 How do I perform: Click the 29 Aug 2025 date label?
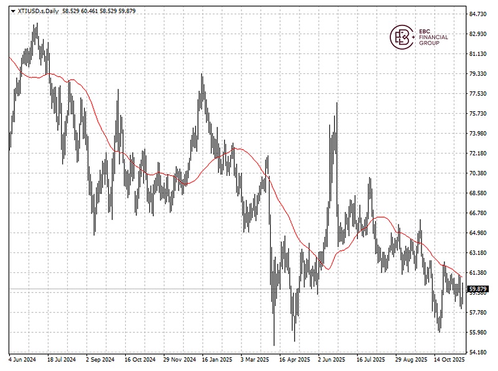pyautogui.click(x=411, y=359)
